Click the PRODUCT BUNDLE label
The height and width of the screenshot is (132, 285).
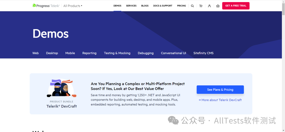click(61, 101)
